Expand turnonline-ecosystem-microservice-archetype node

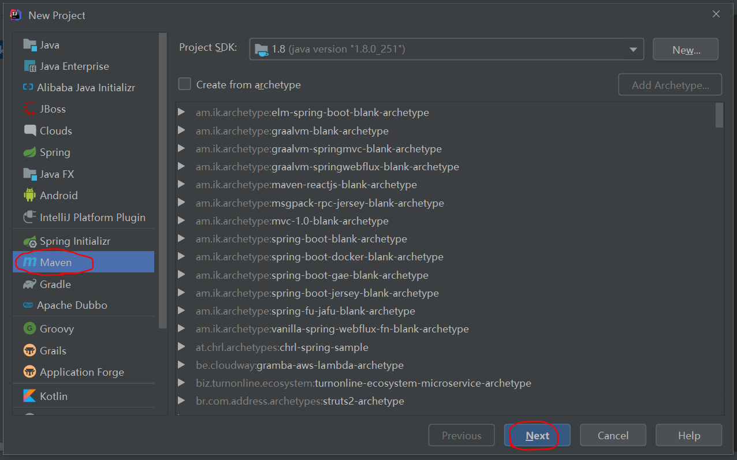coord(181,383)
